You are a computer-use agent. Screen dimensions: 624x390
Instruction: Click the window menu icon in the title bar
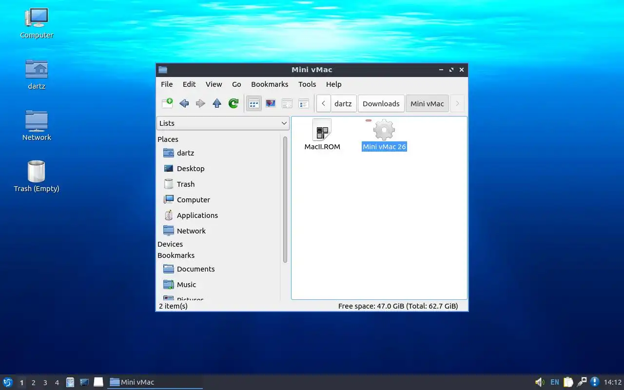[x=163, y=70]
